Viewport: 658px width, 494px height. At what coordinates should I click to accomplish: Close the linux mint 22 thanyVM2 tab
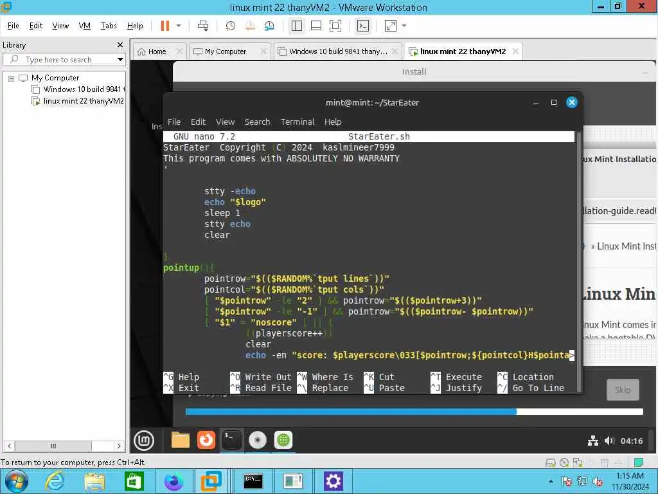click(x=516, y=51)
